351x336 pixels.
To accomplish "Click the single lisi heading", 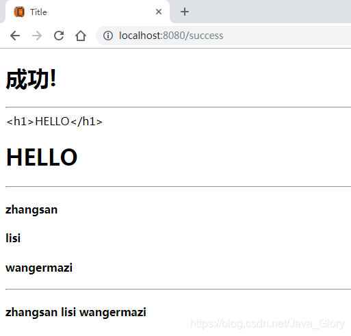I will [13, 238].
